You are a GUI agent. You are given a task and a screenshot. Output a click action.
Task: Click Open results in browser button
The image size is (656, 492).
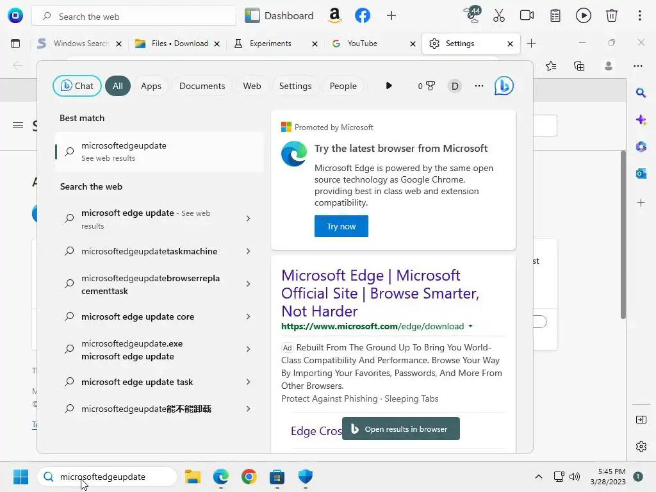401,429
